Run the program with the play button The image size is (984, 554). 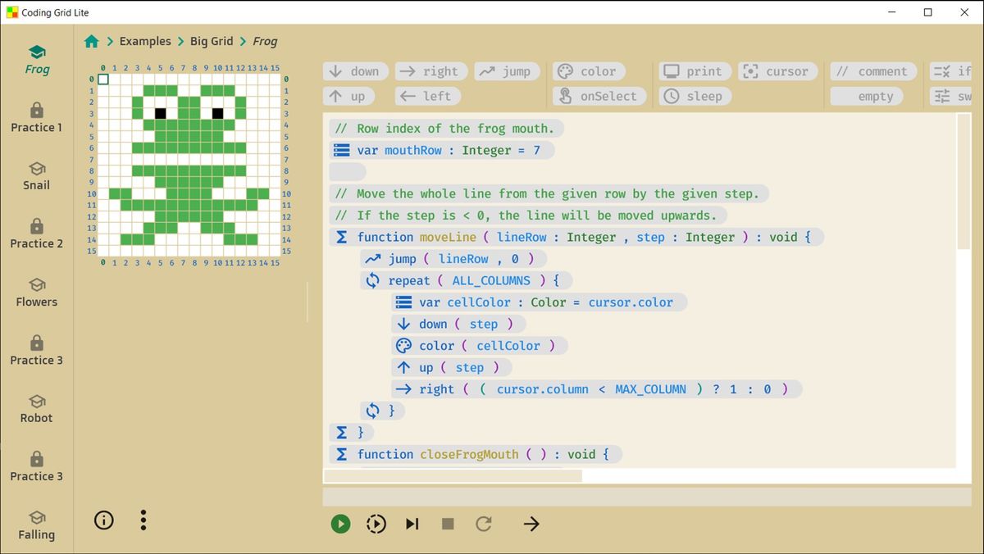(x=340, y=524)
